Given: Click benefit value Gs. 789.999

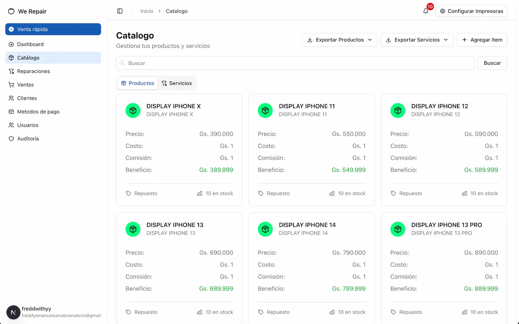Looking at the screenshot, I should [x=349, y=289].
